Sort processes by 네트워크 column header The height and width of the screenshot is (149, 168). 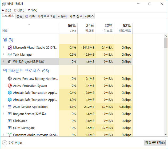click(123, 28)
